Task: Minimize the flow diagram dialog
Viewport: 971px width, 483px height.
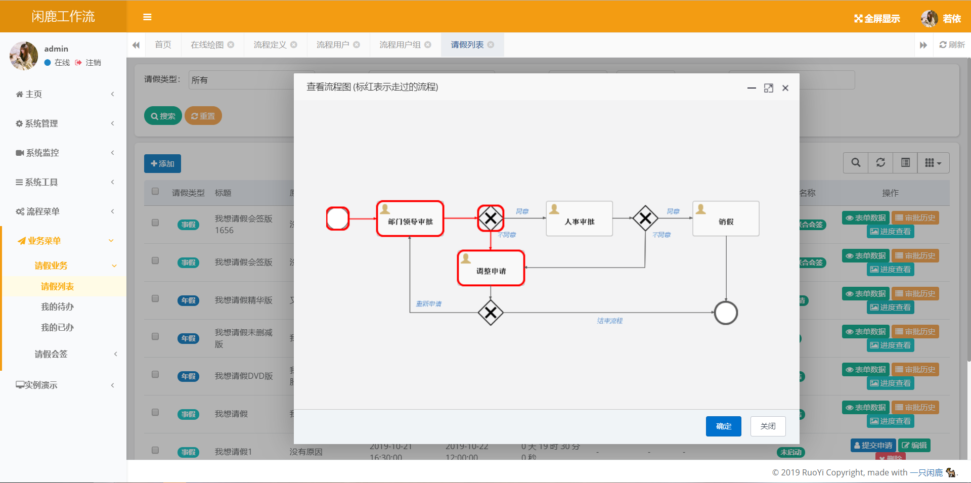Action: coord(752,88)
